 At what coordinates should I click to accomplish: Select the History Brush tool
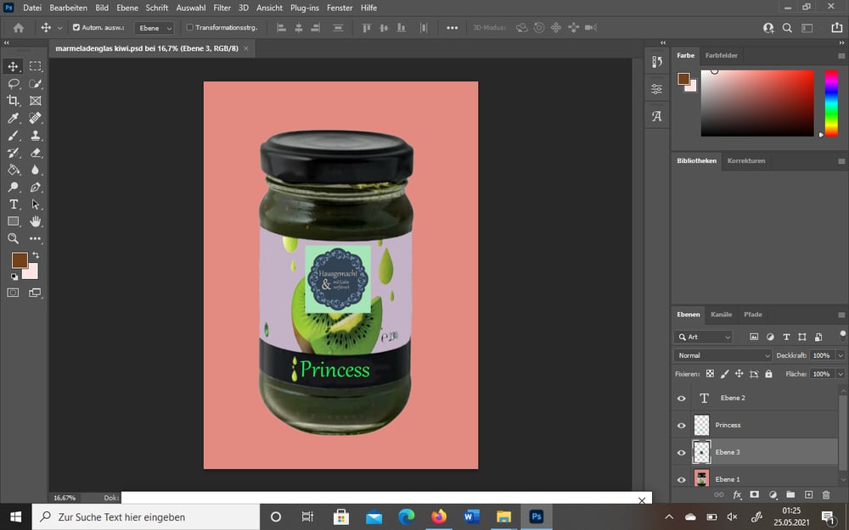(x=13, y=153)
